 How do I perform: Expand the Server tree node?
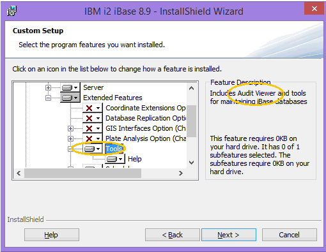point(49,87)
